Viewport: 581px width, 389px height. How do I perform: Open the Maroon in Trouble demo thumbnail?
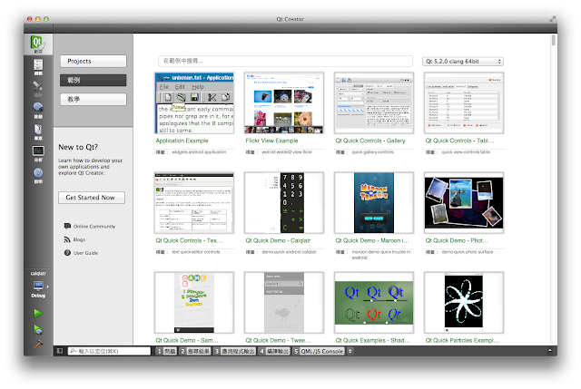(x=374, y=203)
